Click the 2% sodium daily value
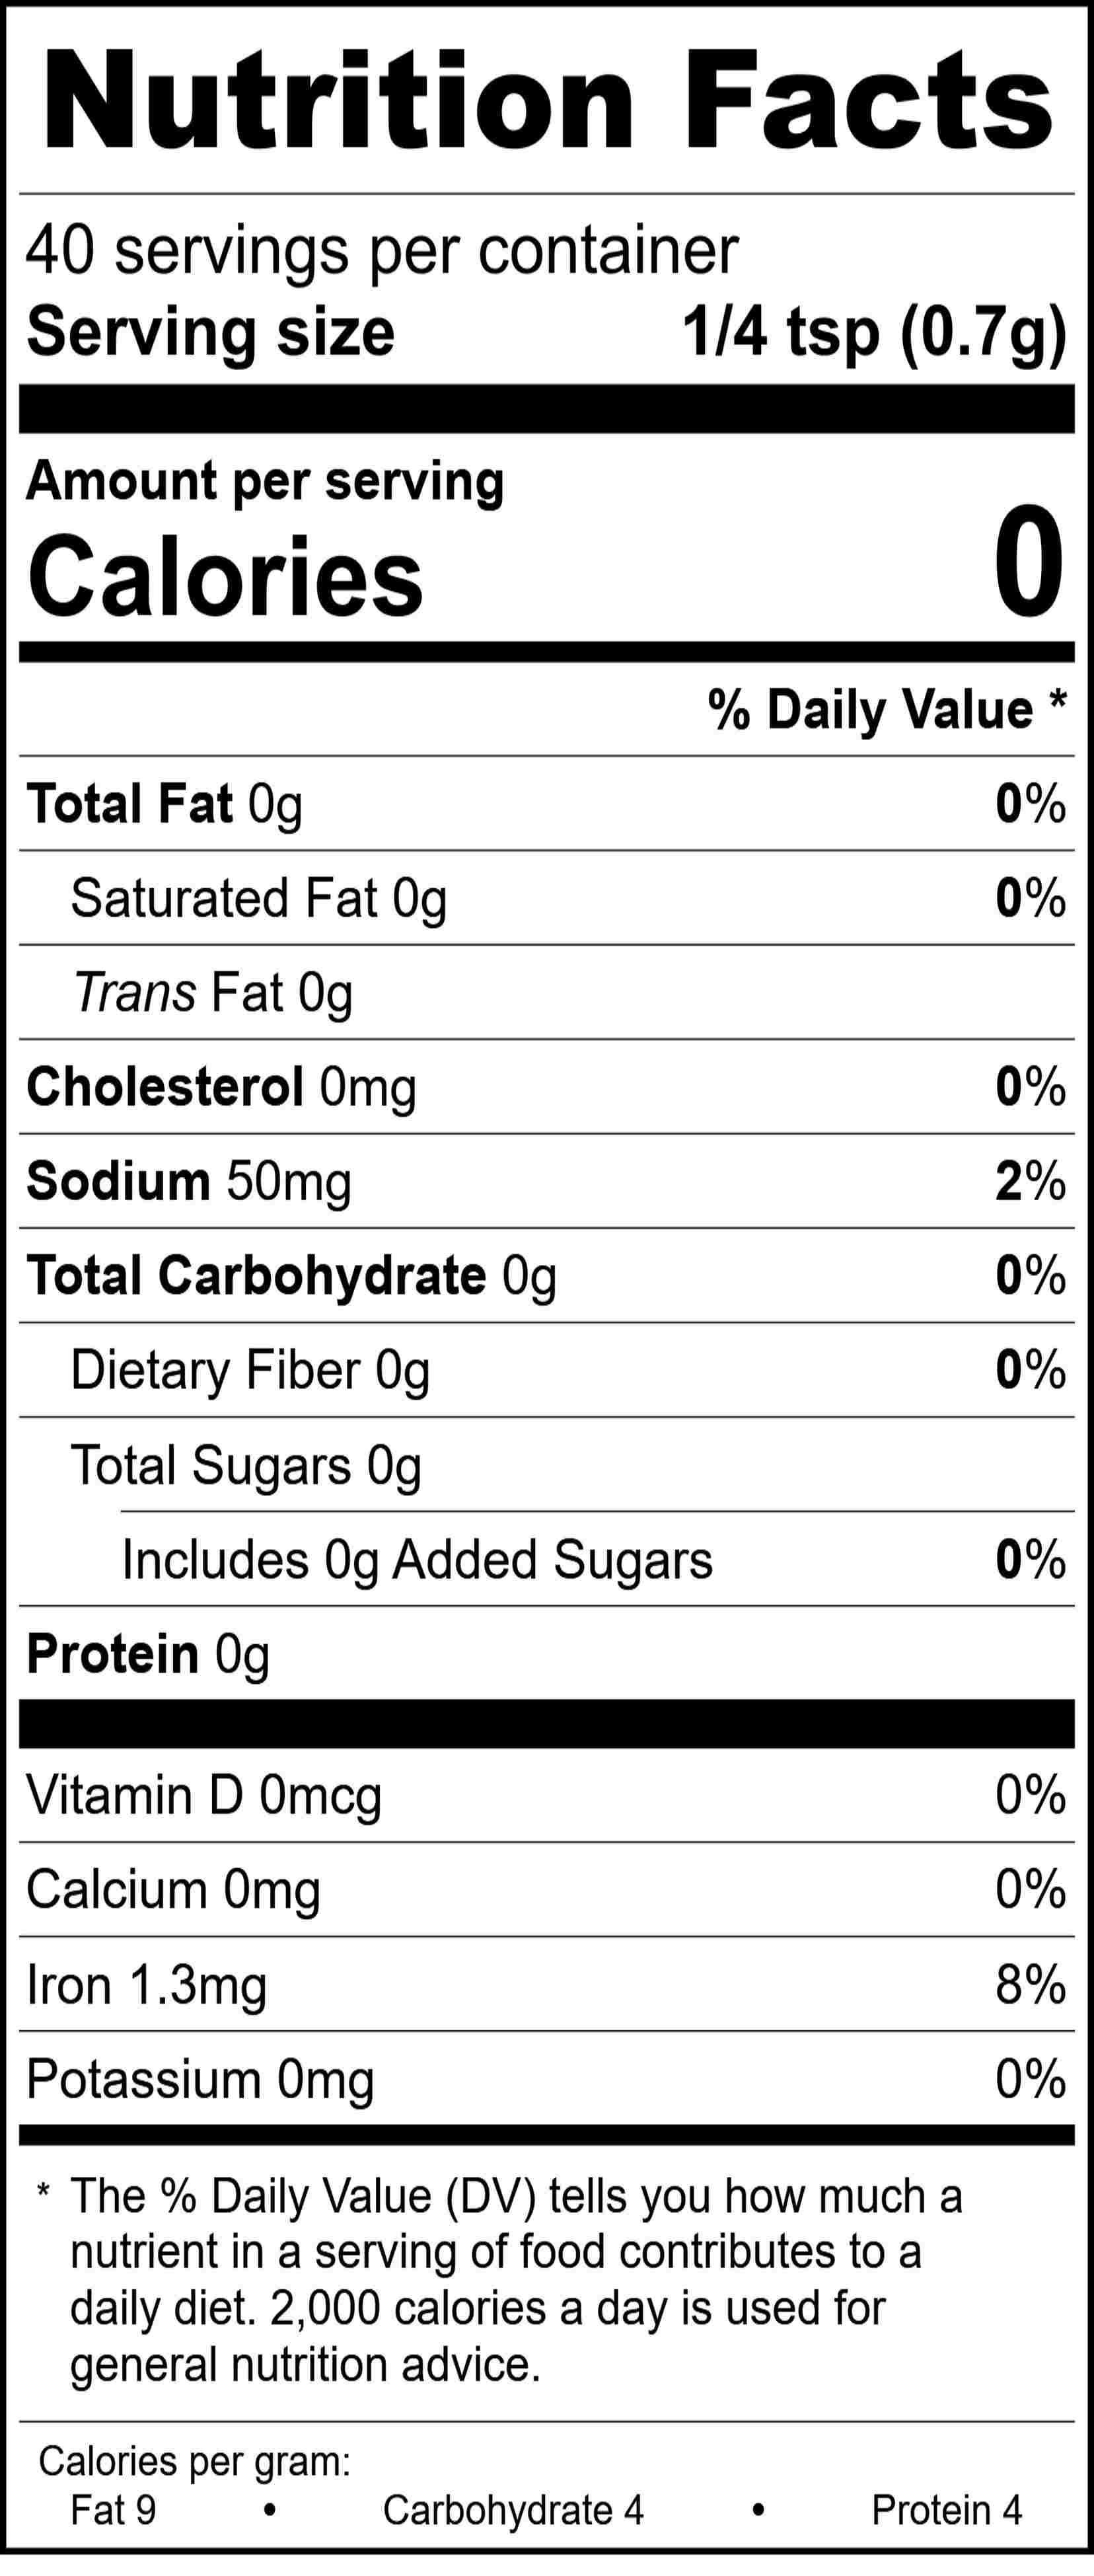 point(1029,1181)
